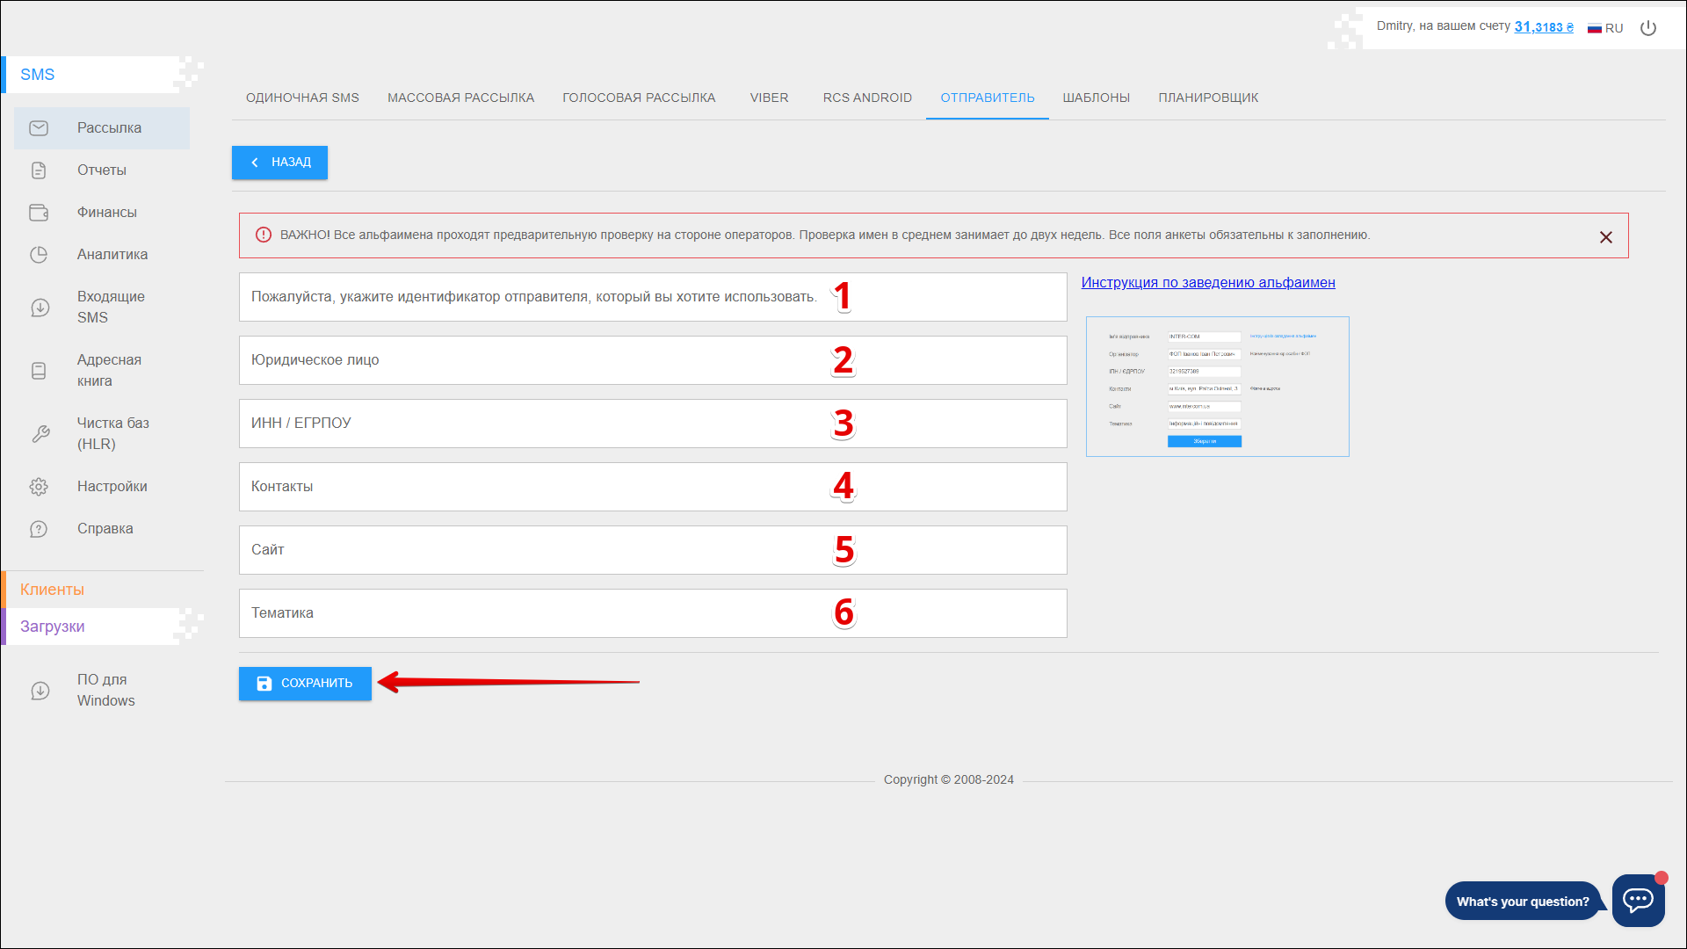Open the live chat bubble icon

[1638, 900]
